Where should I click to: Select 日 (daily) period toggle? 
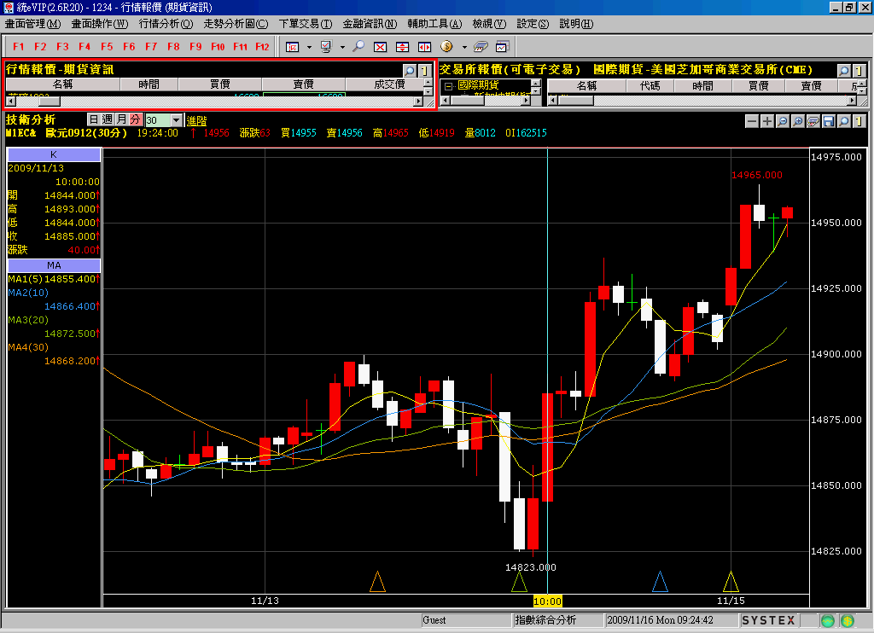pyautogui.click(x=94, y=119)
